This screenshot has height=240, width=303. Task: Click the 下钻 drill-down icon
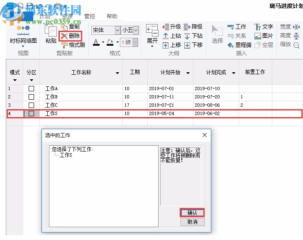tap(187, 36)
